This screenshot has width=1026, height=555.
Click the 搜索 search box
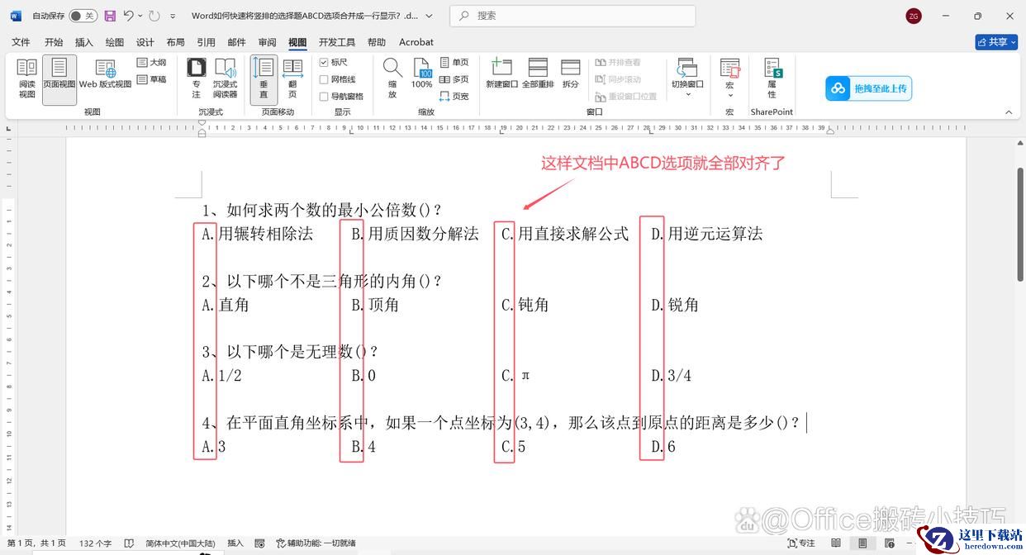(x=572, y=16)
